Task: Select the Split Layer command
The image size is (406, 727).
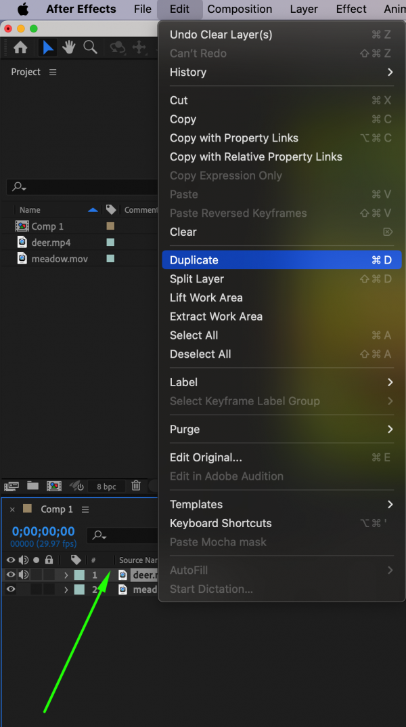Action: [196, 278]
